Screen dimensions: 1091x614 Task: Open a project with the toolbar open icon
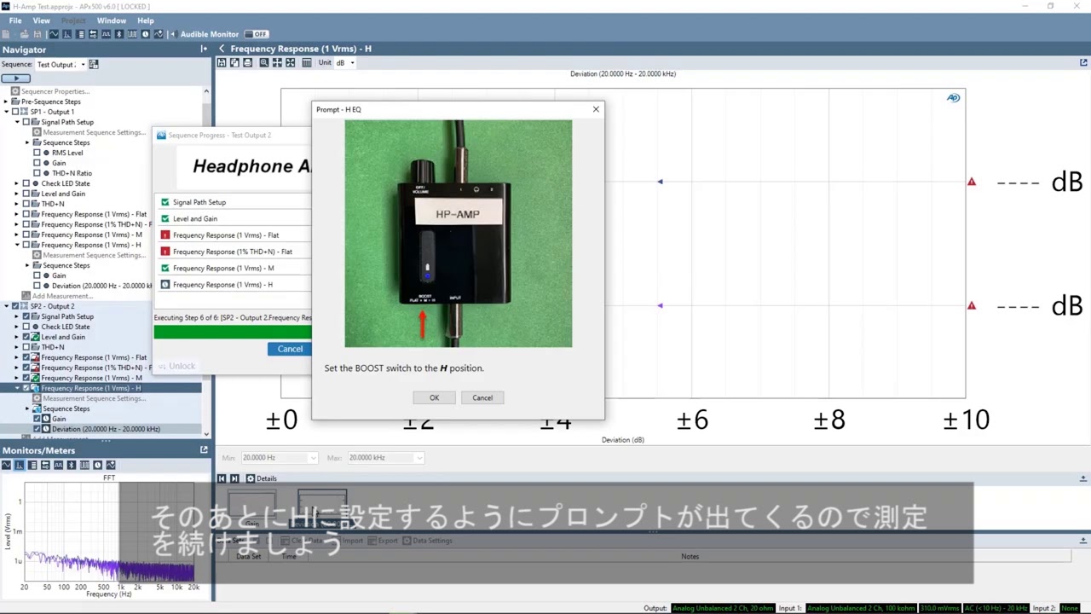tap(24, 34)
